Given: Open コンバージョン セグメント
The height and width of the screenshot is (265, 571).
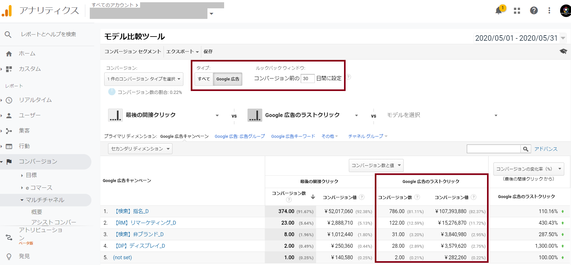Looking at the screenshot, I should tap(133, 51).
